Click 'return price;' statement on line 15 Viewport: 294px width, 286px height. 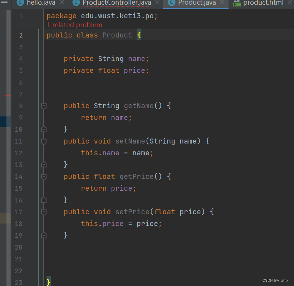click(x=109, y=188)
